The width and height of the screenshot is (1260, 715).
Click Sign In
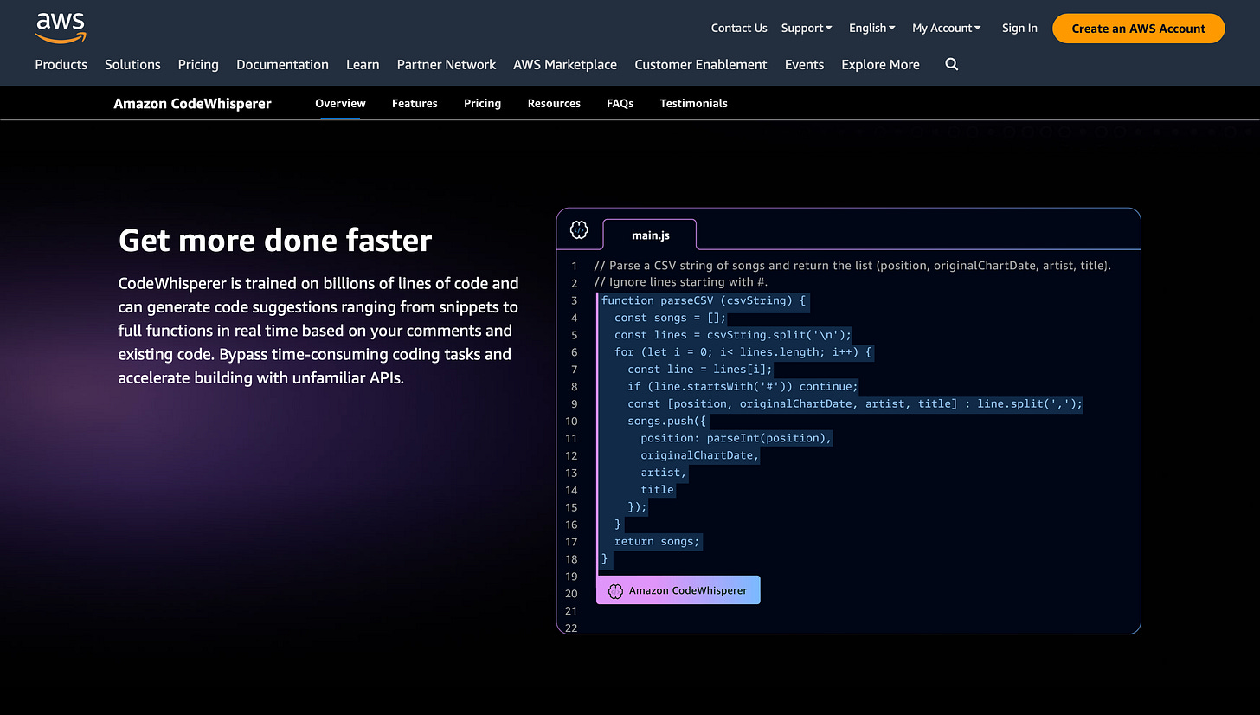point(1019,28)
